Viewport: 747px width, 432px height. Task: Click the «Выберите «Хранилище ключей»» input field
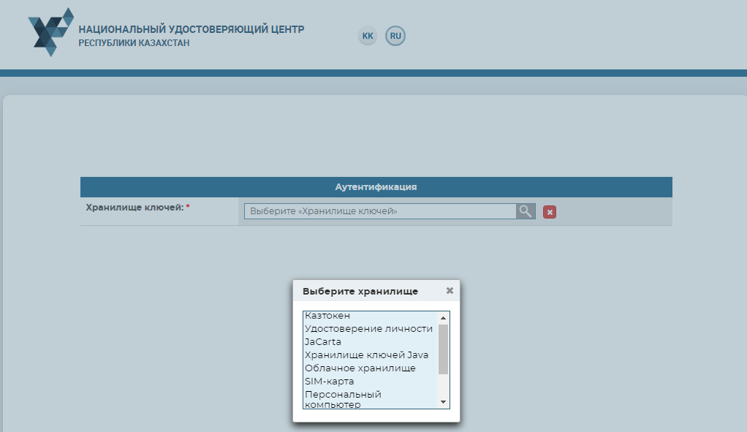[380, 211]
